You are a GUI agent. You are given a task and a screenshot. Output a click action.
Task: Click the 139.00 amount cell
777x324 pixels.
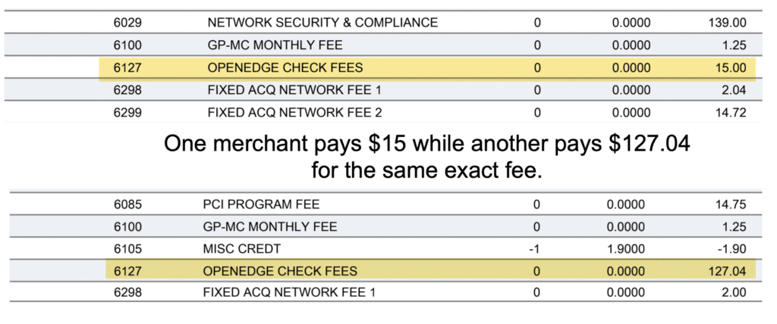click(725, 23)
